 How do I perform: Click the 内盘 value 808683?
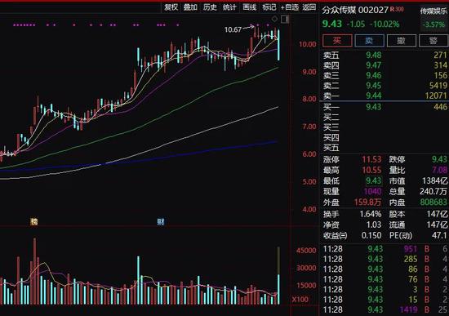(433, 203)
